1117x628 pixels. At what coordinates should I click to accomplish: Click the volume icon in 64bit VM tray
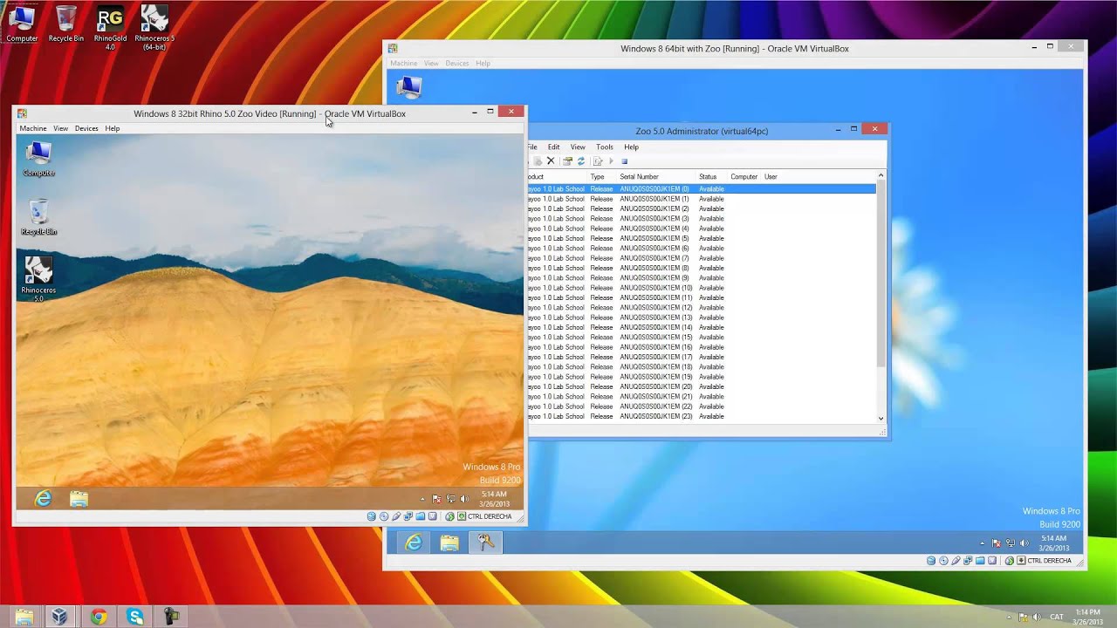coord(1024,543)
